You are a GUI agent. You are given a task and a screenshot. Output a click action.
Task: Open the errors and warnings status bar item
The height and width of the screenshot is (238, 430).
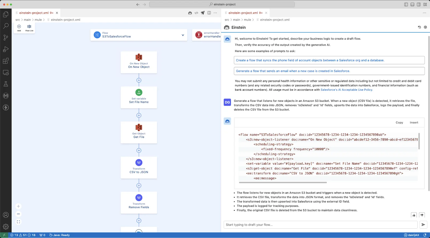coord(23,235)
